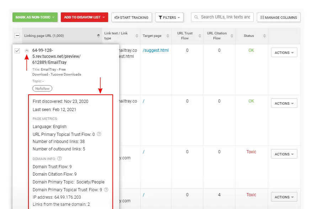313x209 pixels.
Task: Sort by Linking page URL column arrows
Action: 98,36
